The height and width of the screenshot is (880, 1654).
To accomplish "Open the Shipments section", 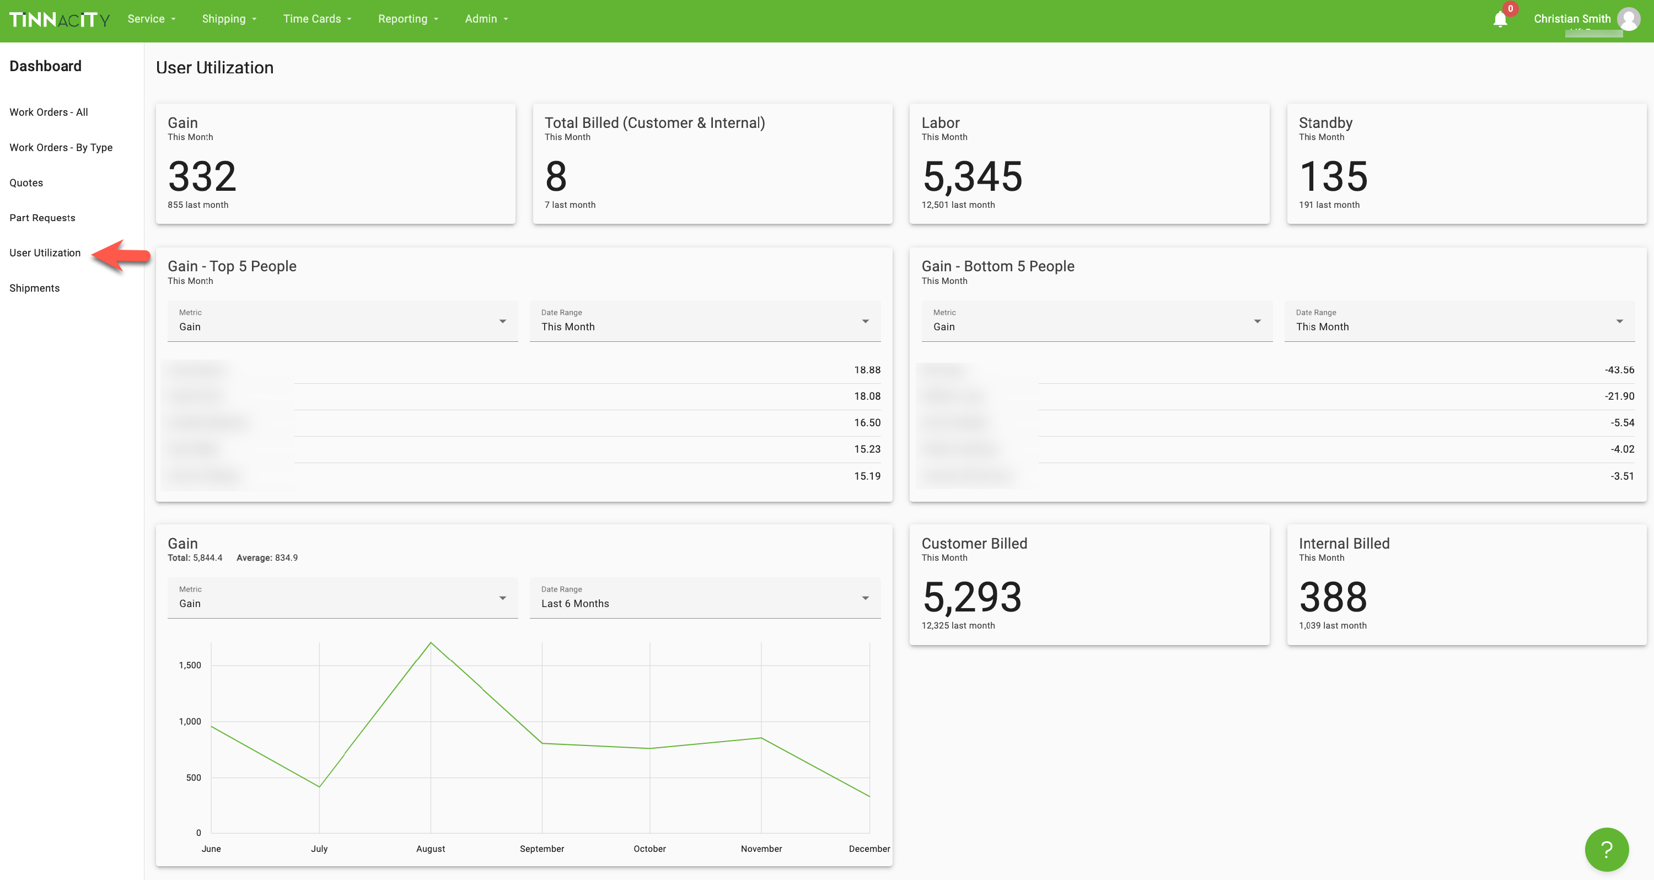I will (x=35, y=288).
